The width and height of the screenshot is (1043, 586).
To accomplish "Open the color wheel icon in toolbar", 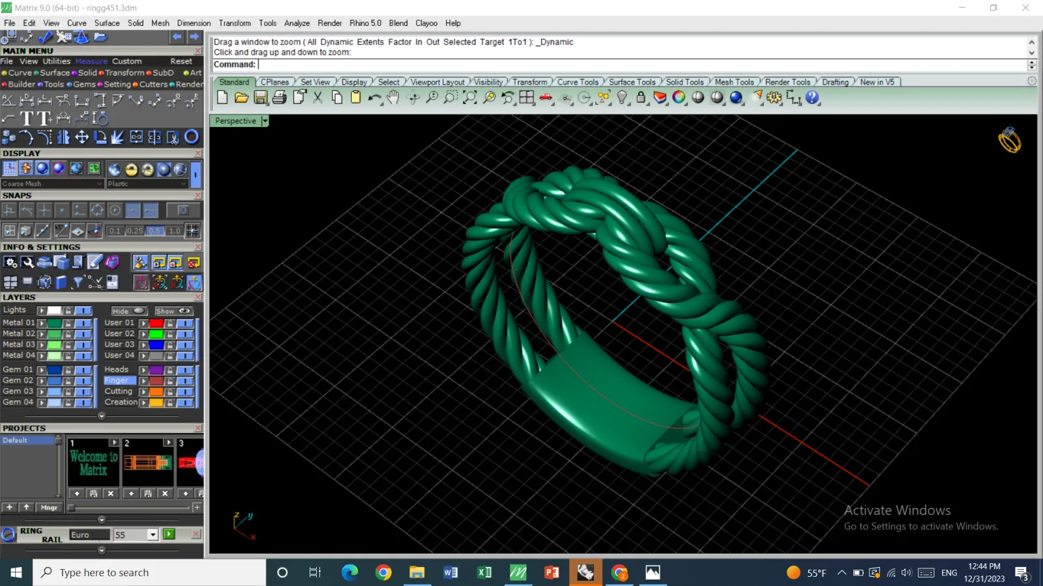I will pyautogui.click(x=679, y=98).
